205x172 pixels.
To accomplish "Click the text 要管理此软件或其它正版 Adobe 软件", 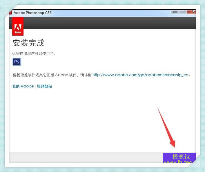I will (45, 75).
